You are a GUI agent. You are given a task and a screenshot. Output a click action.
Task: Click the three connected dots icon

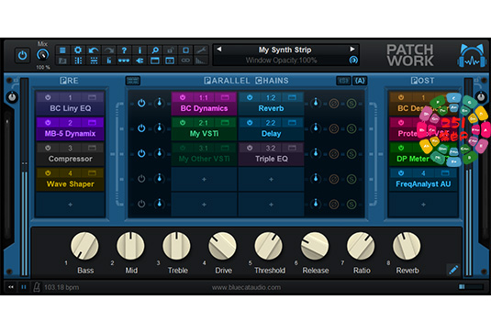click(124, 61)
